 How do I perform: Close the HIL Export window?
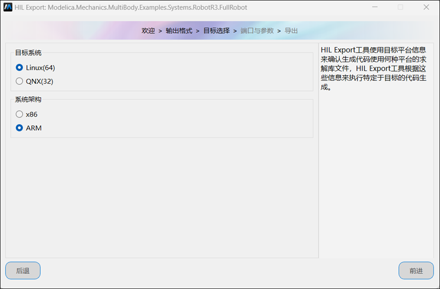coord(426,7)
